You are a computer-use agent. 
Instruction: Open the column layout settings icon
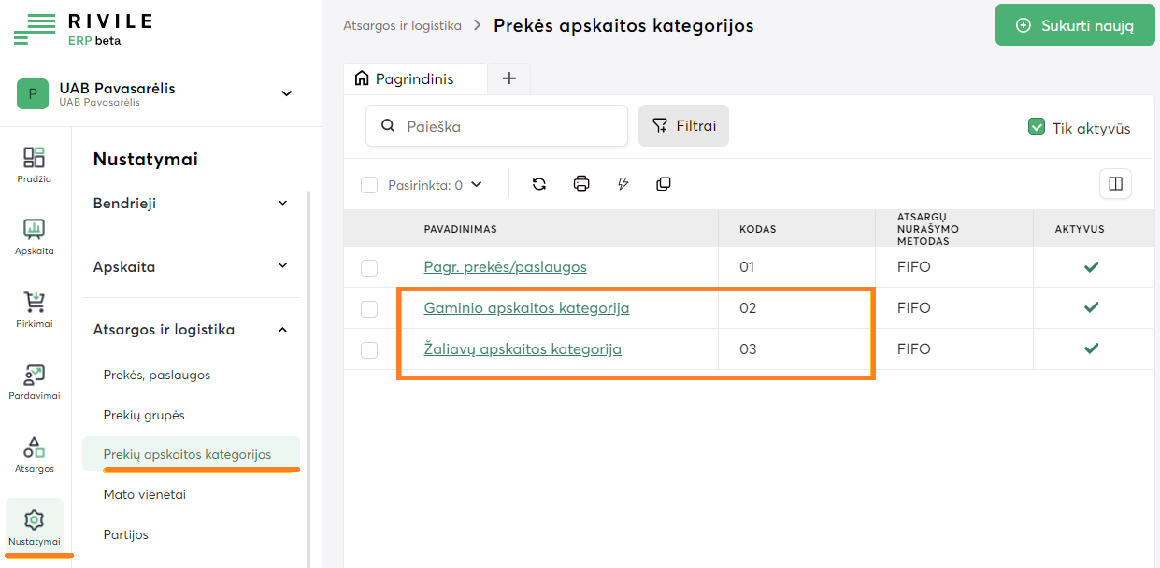click(x=1115, y=184)
